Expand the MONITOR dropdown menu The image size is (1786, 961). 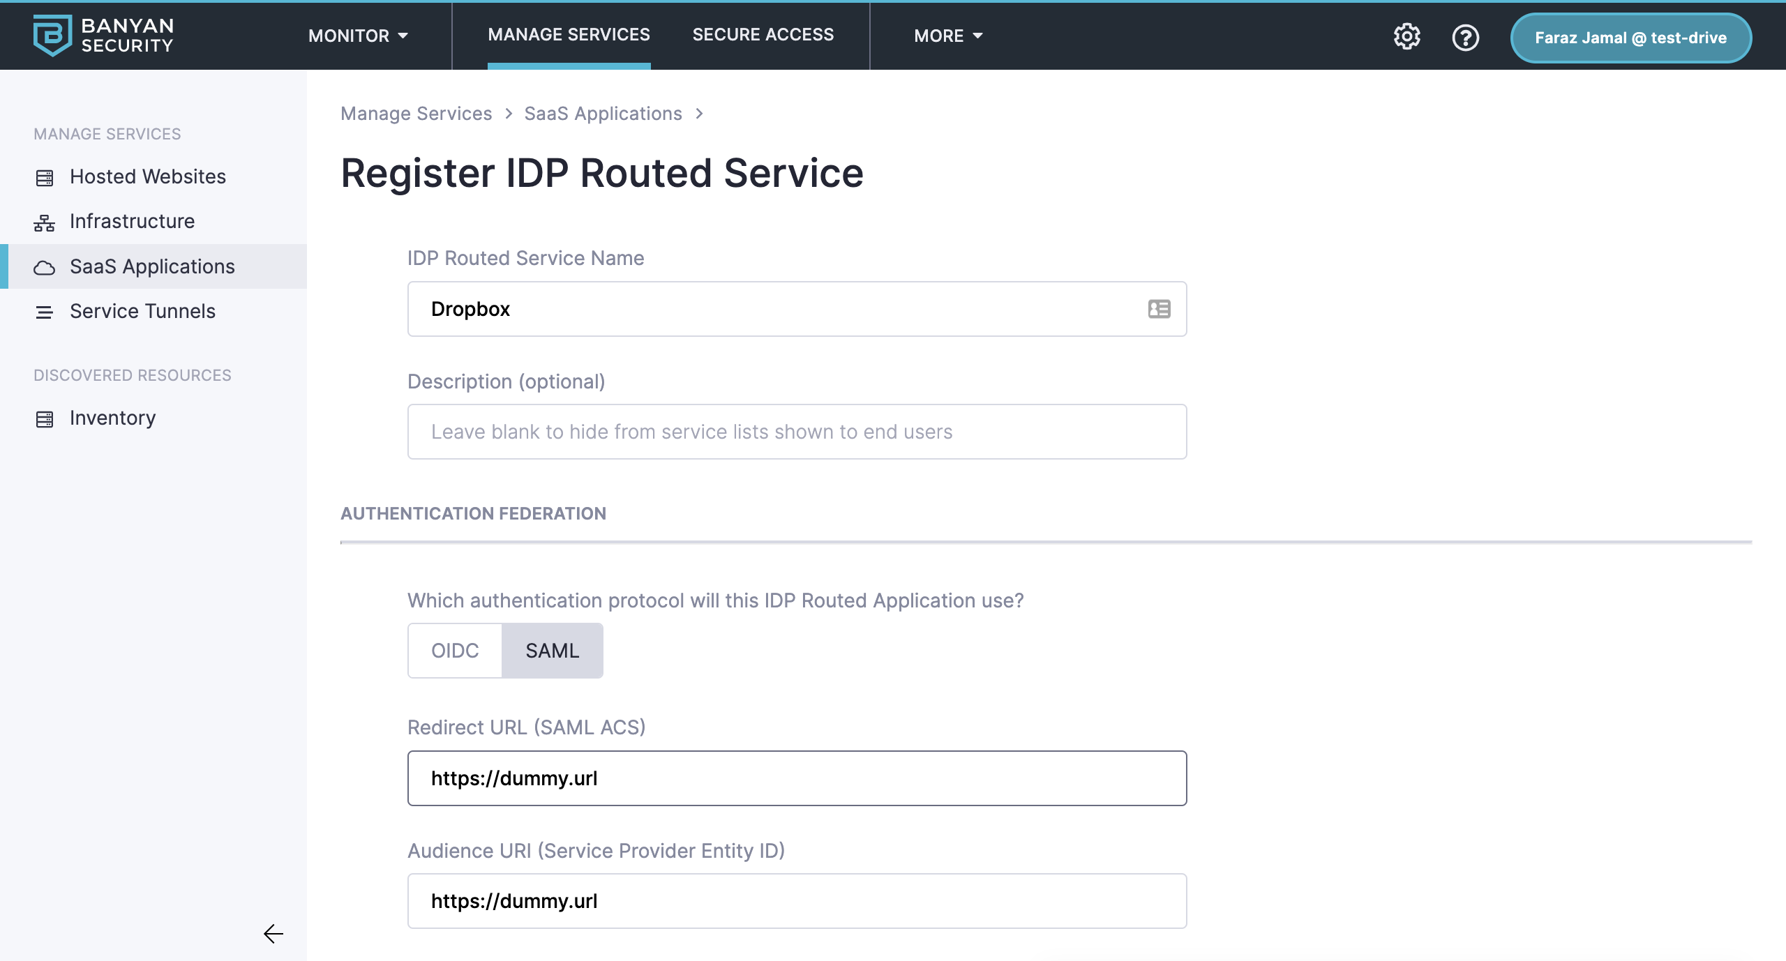click(358, 36)
